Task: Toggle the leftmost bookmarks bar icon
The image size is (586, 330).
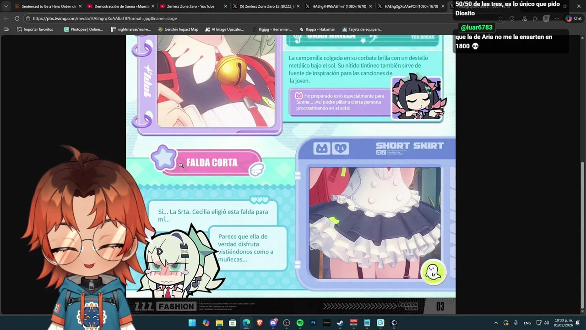Action: 6,29
